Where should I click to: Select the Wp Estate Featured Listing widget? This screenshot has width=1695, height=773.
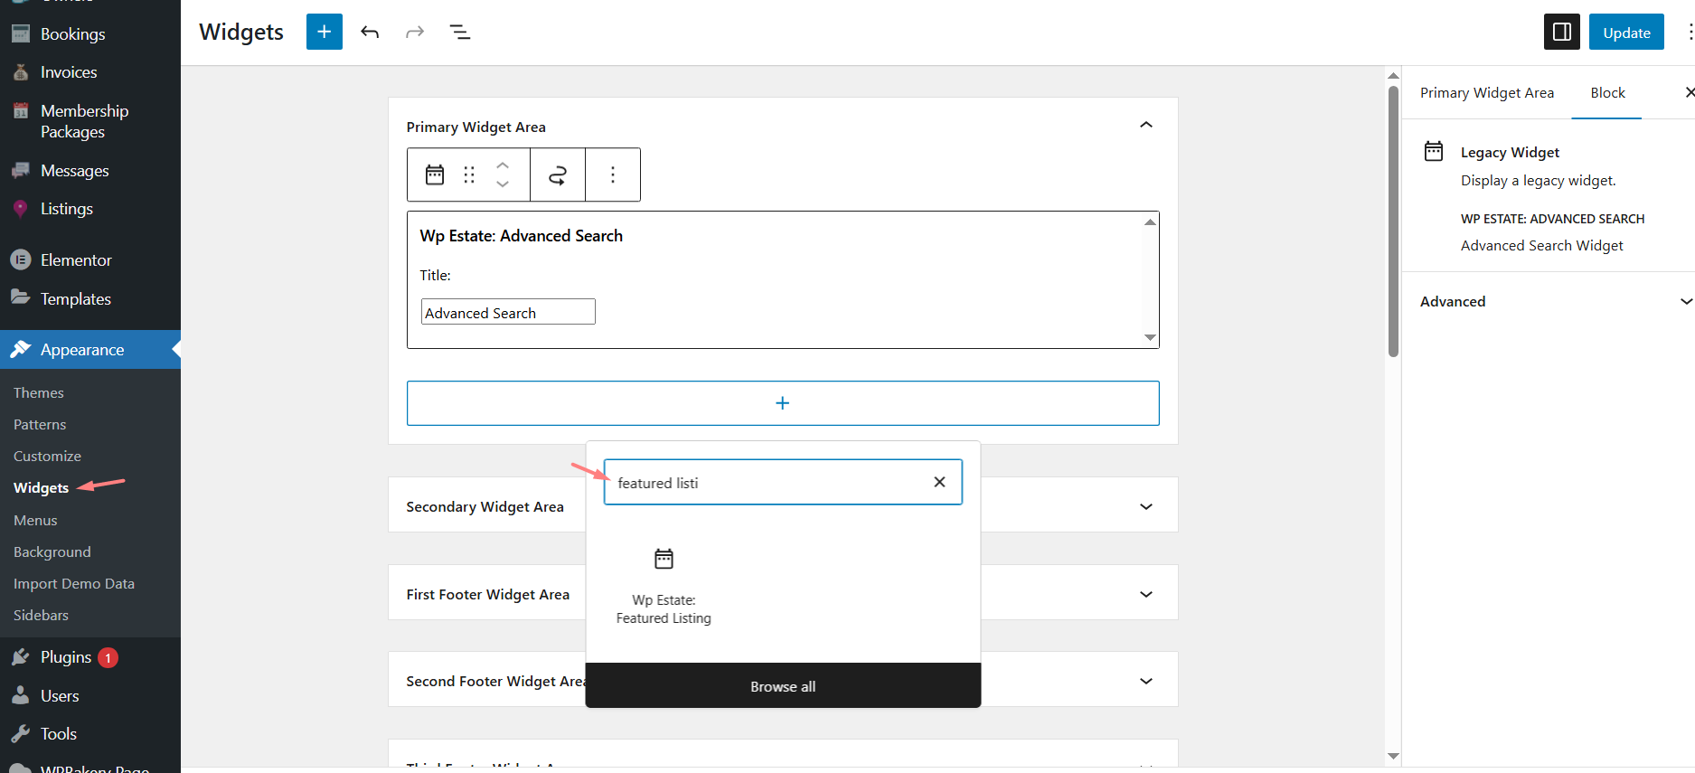pyautogui.click(x=664, y=586)
